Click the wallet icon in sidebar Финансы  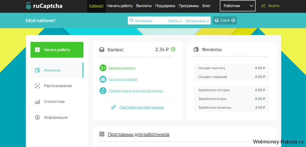37,70
